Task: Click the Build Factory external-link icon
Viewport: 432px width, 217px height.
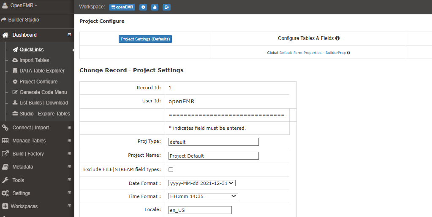Action: tap(5, 154)
